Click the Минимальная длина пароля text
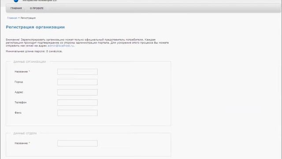This screenshot has height=159, width=282. (x=34, y=51)
